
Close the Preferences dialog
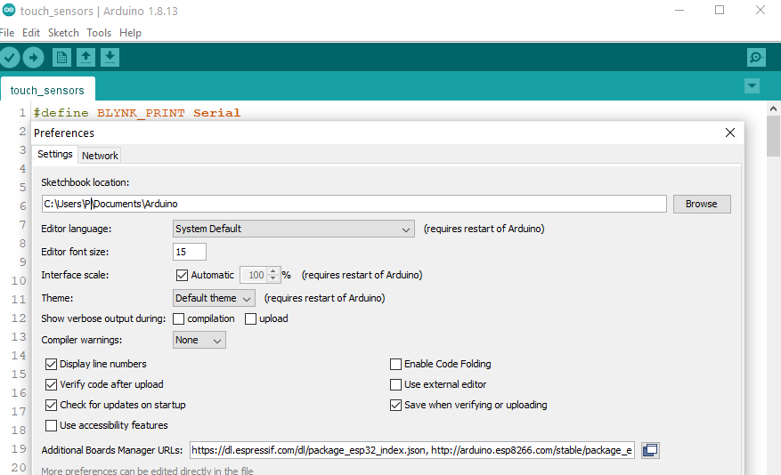[x=730, y=133]
